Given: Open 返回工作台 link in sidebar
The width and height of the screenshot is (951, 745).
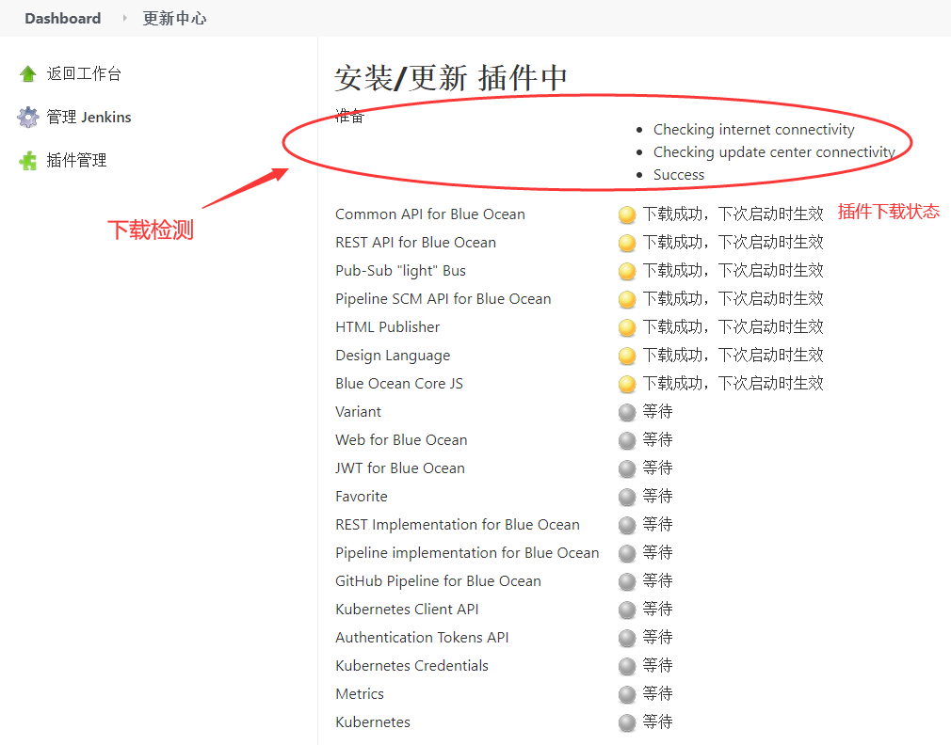Looking at the screenshot, I should click(x=84, y=74).
